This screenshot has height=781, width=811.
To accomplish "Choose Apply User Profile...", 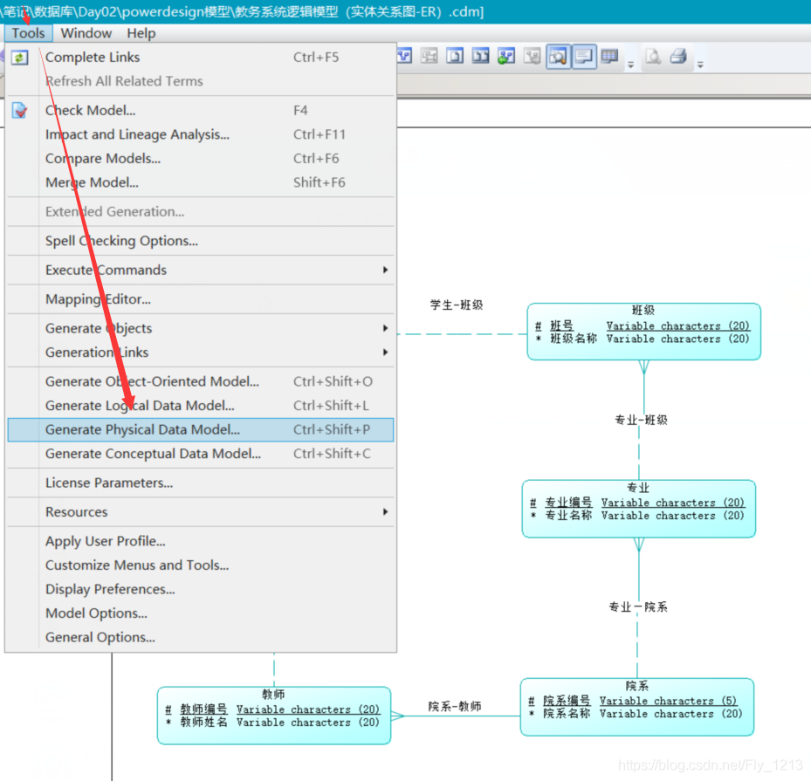I will point(201,541).
